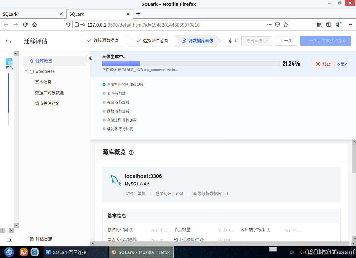Stop image generation with 终止 button

click(x=323, y=64)
